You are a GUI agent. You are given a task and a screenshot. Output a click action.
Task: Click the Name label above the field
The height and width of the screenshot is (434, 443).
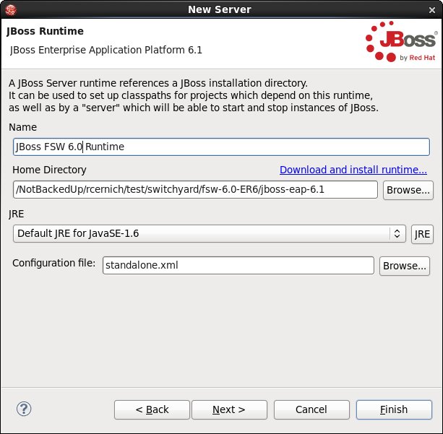click(22, 127)
